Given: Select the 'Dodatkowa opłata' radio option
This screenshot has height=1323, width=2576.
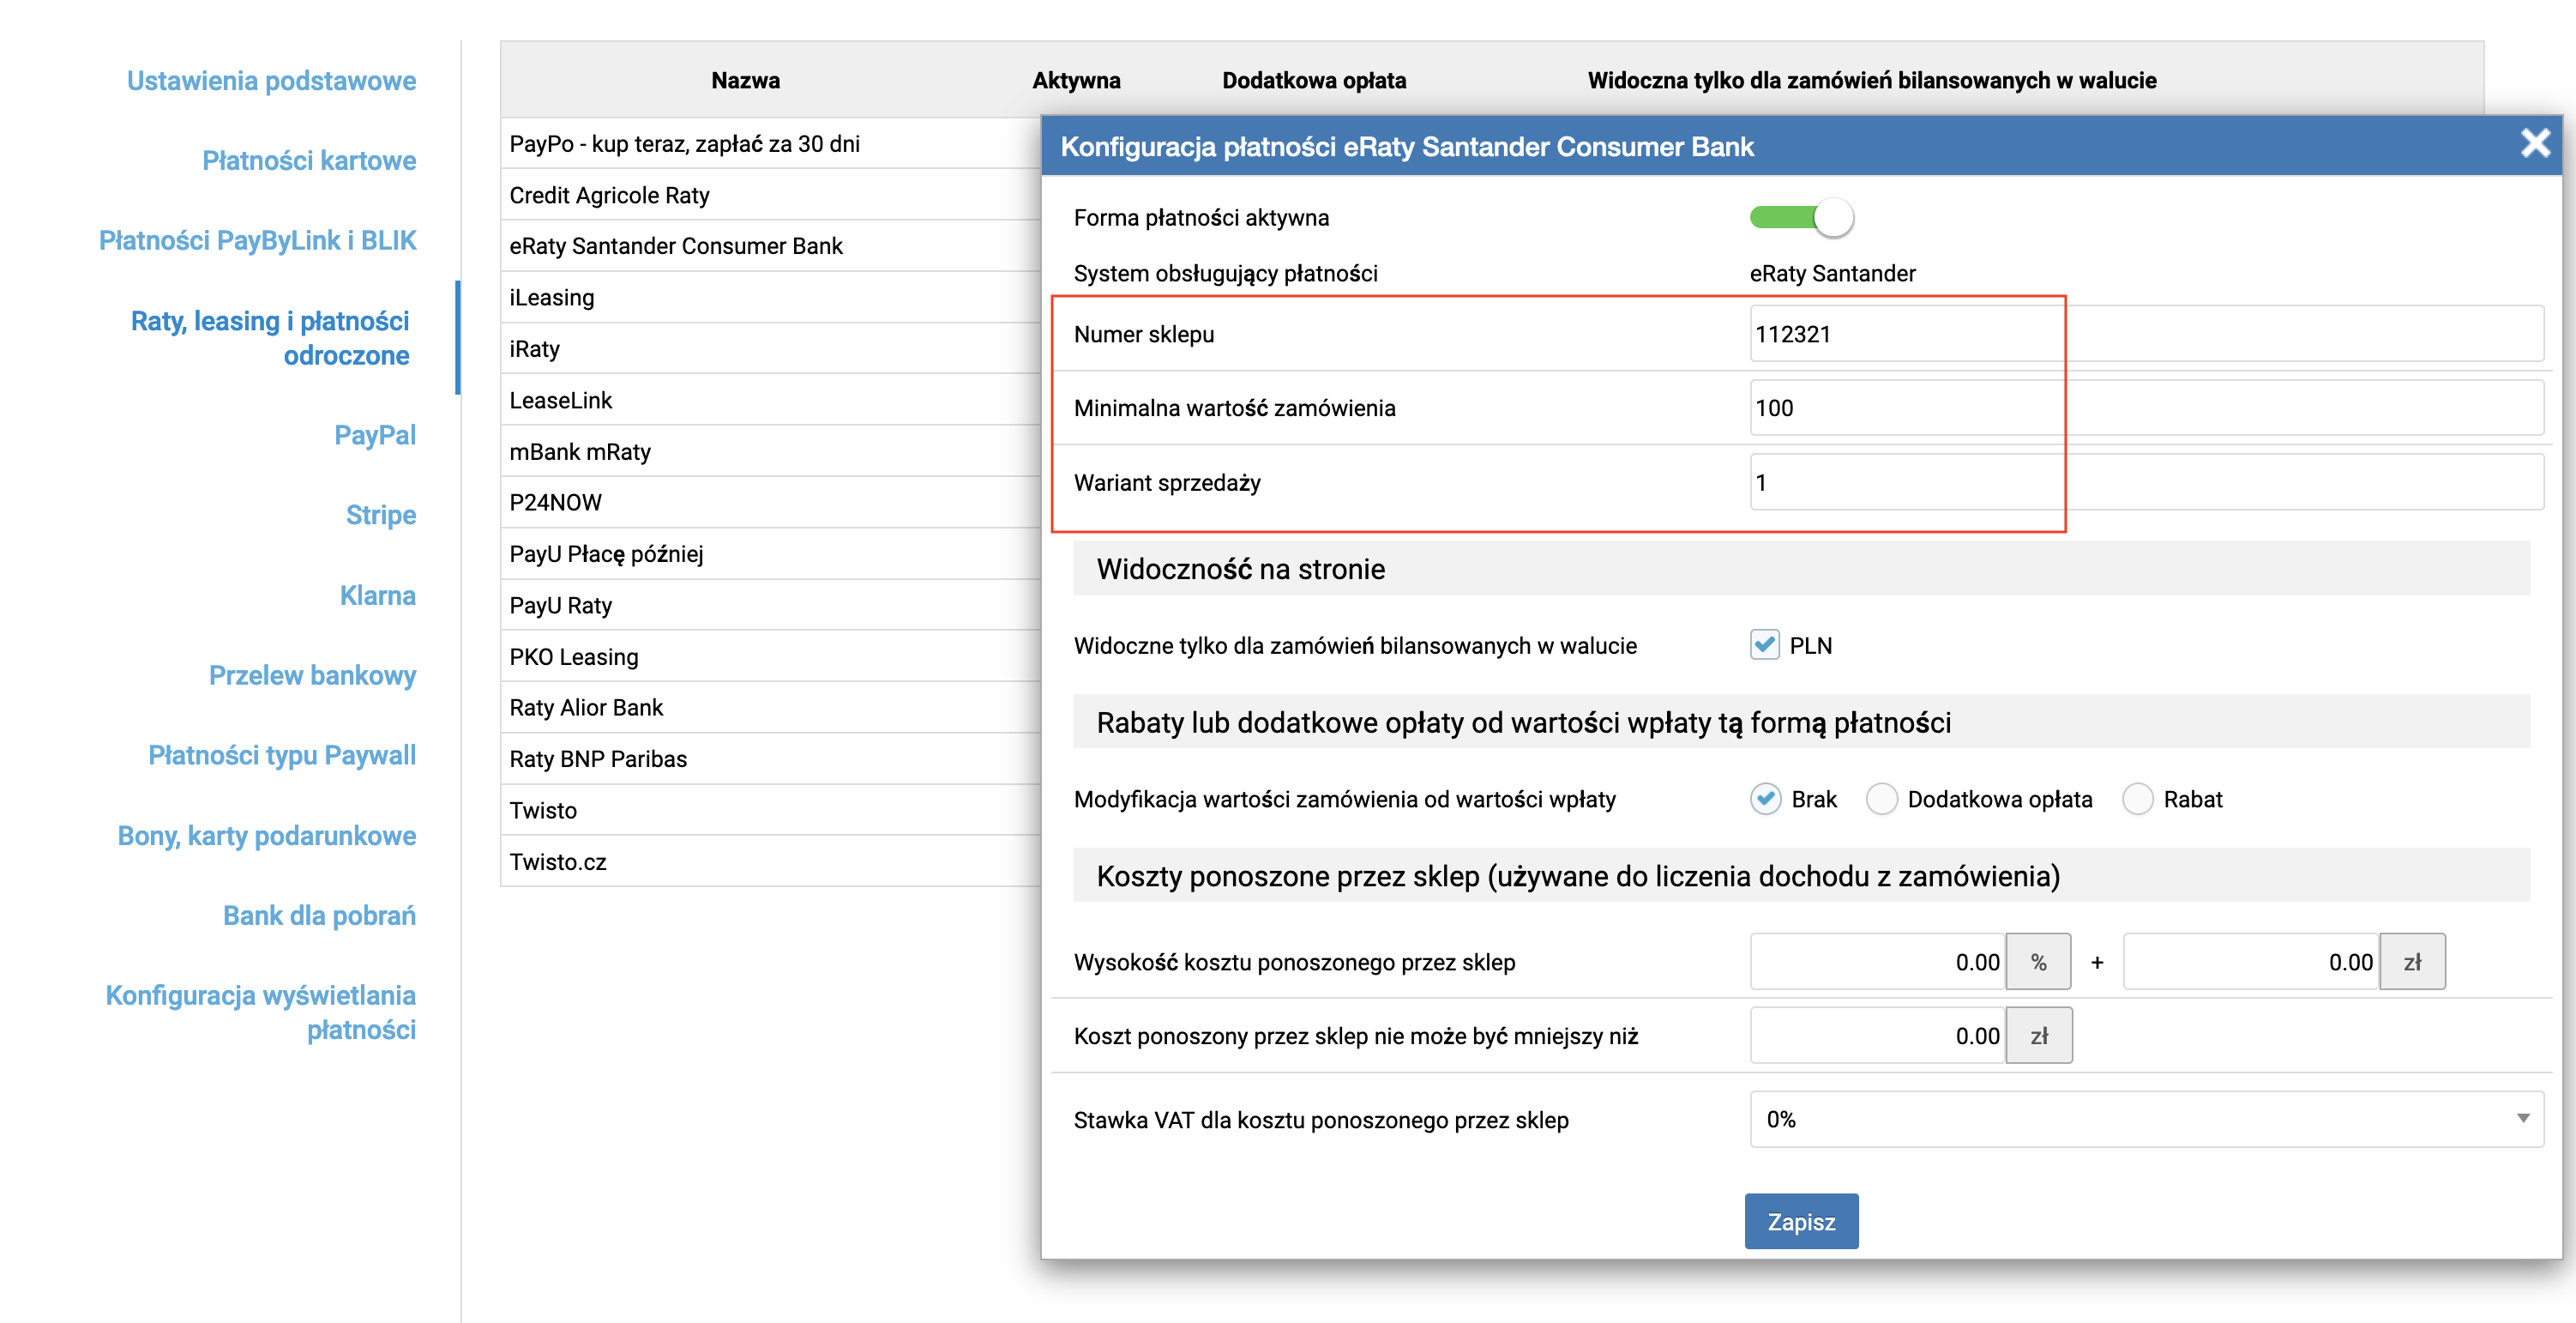Looking at the screenshot, I should [1882, 799].
